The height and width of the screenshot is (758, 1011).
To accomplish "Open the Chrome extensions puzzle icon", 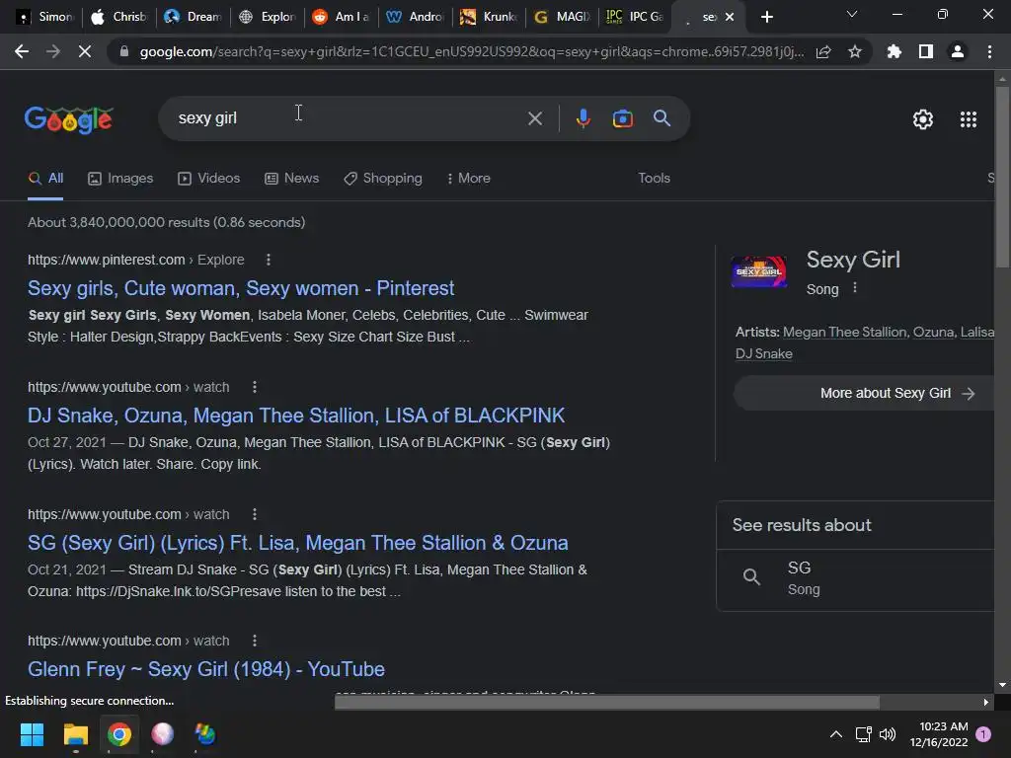I will [x=894, y=51].
